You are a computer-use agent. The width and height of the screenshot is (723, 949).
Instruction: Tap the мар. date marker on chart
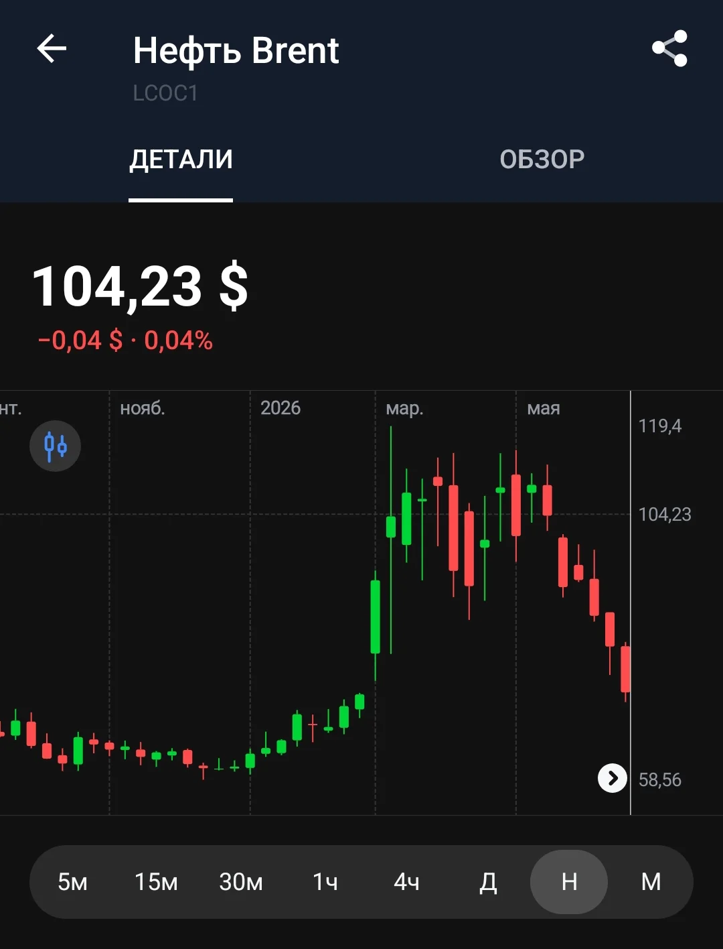(x=404, y=408)
